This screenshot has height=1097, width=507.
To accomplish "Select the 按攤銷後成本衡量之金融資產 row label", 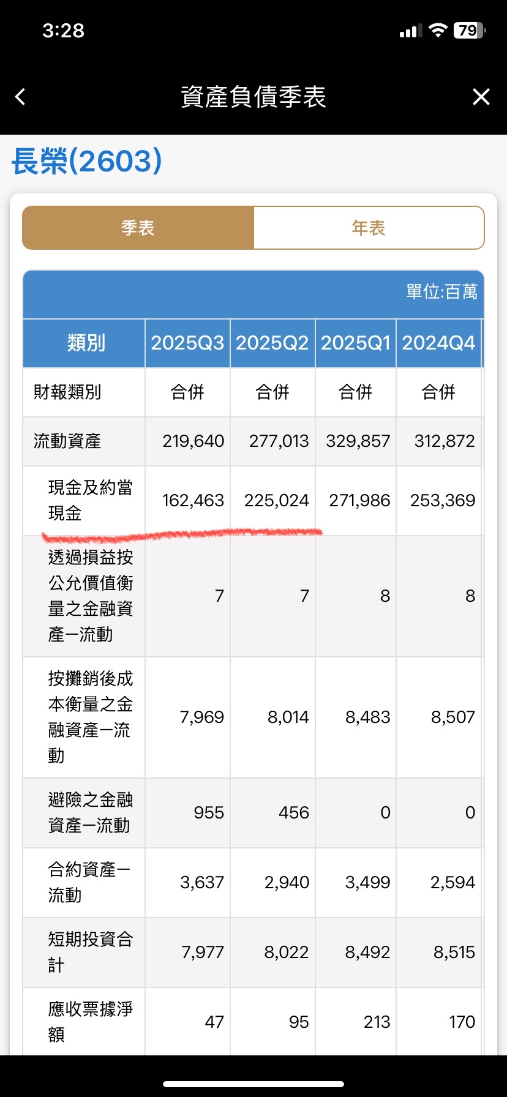I will [90, 717].
